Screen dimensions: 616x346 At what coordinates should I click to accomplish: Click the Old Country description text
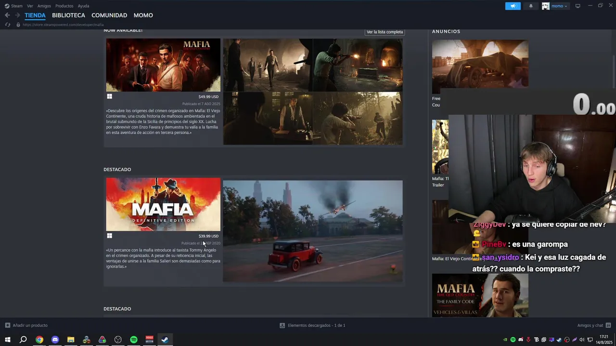coord(163,122)
